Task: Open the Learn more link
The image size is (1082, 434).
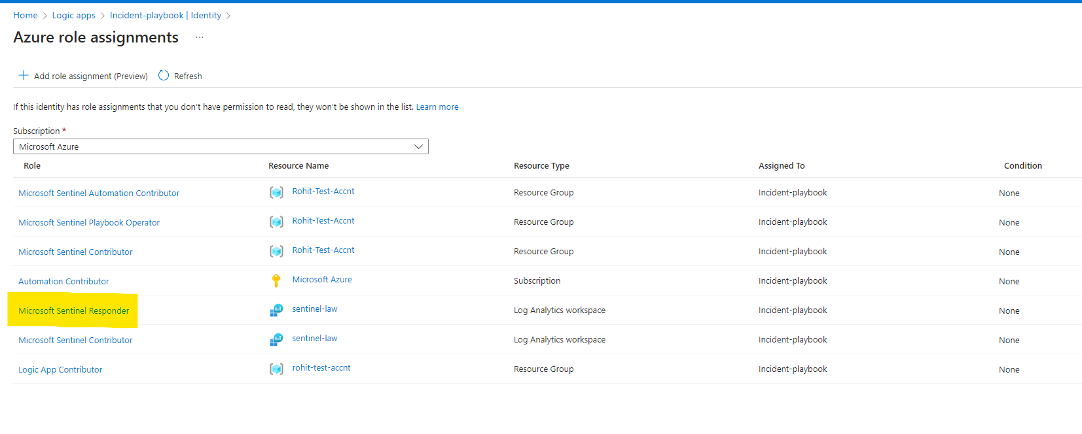Action: [x=437, y=107]
